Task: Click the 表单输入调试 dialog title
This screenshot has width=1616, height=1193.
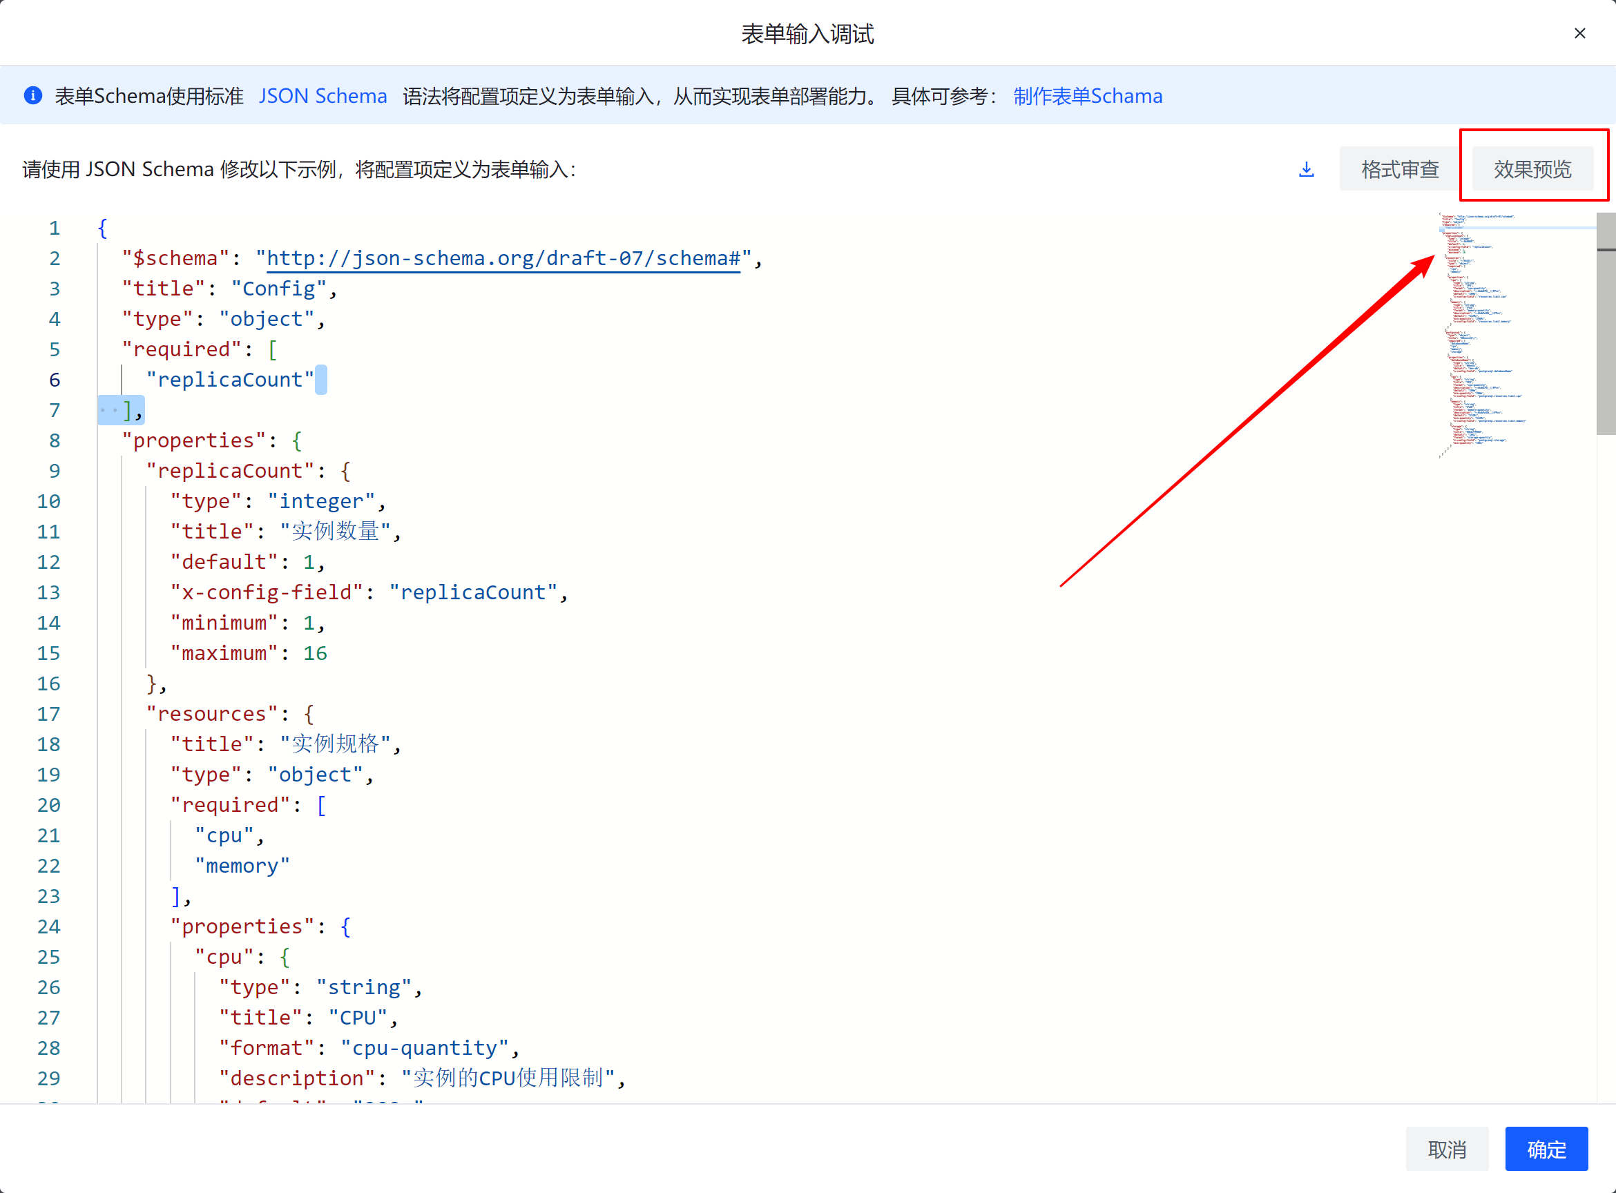Action: (807, 33)
